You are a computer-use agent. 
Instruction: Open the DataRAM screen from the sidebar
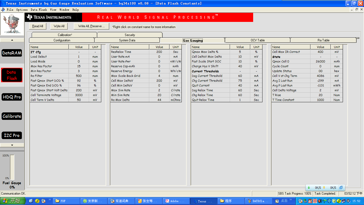[12, 53]
